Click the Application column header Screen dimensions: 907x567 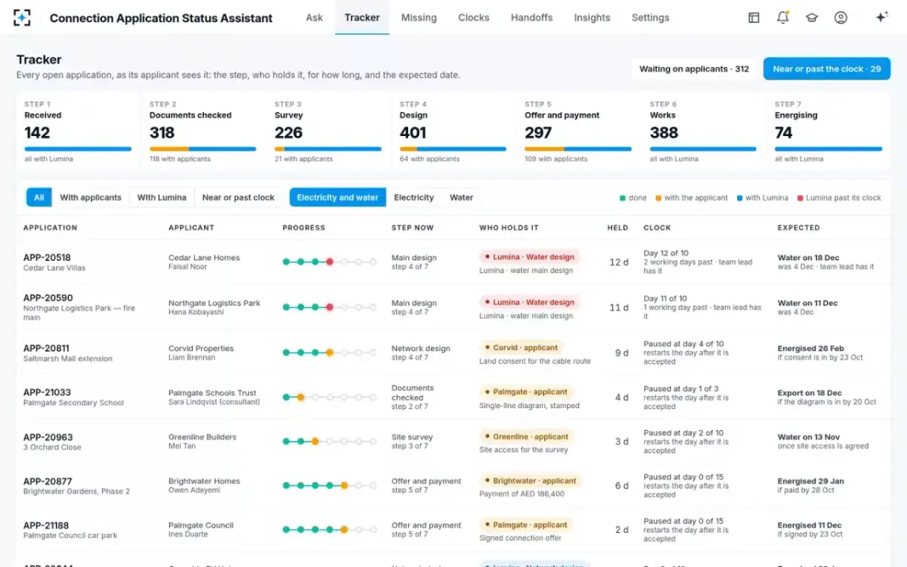pyautogui.click(x=50, y=228)
